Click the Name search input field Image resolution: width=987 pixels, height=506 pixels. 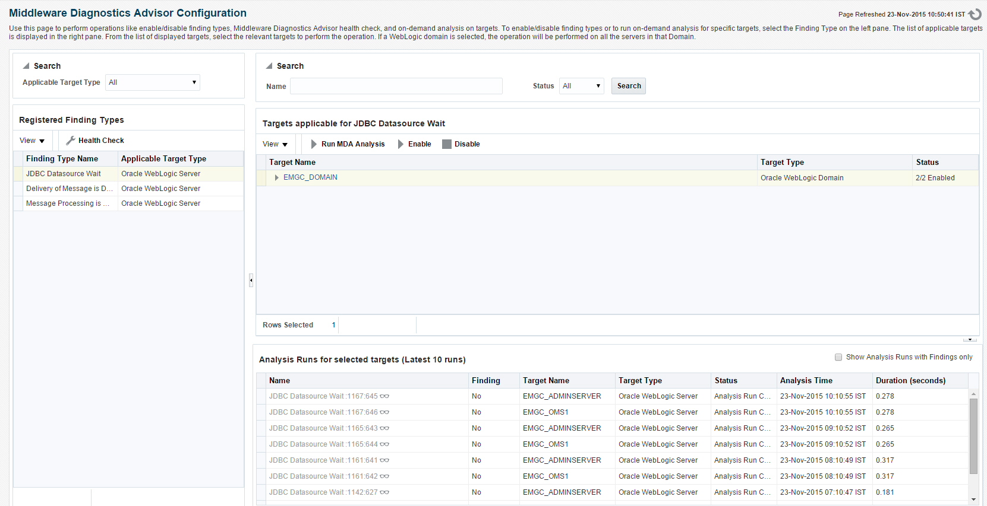point(396,86)
